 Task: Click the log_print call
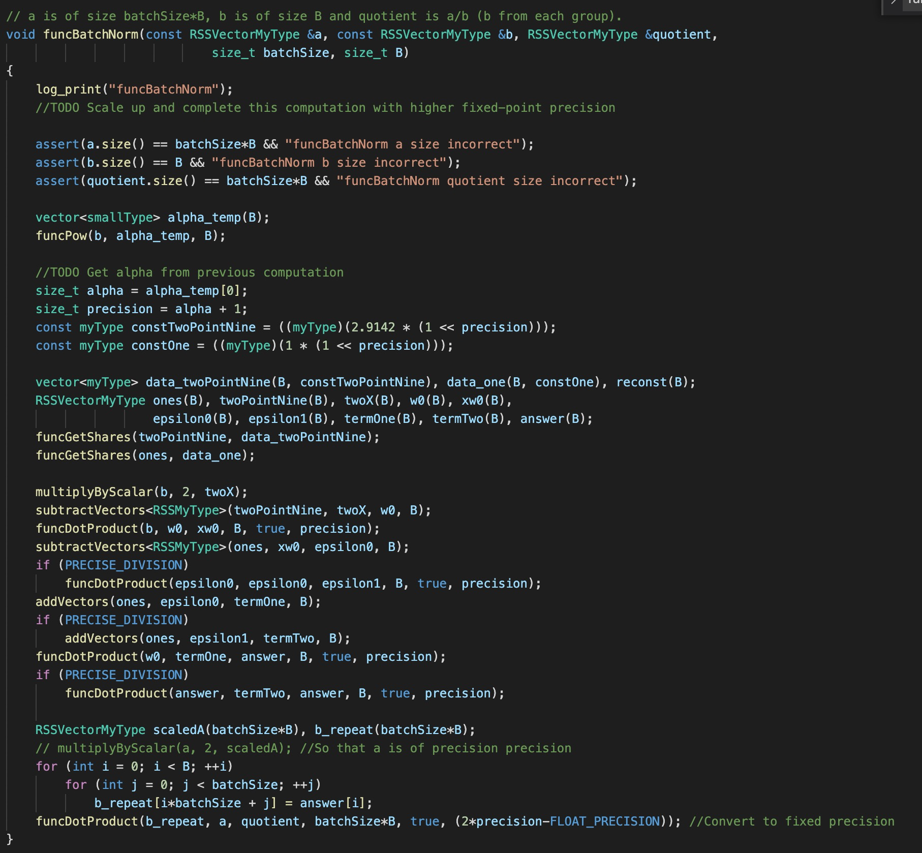tap(134, 89)
